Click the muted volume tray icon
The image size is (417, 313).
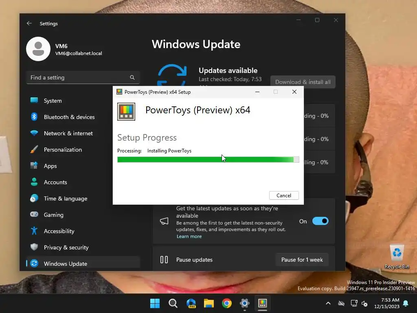pos(364,303)
